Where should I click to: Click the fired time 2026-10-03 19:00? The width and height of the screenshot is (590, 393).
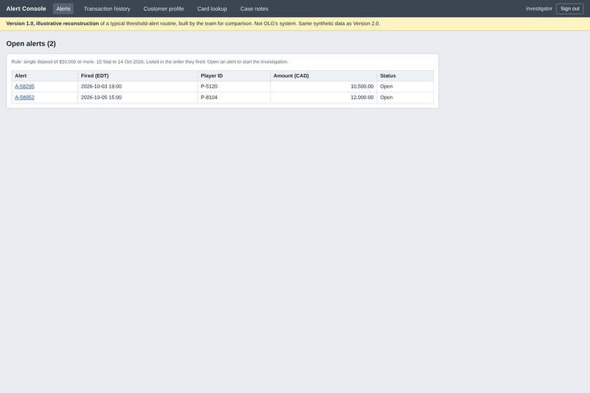pos(101,86)
